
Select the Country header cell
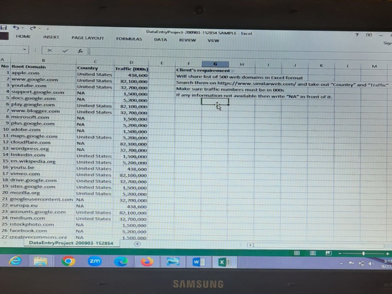[95, 68]
